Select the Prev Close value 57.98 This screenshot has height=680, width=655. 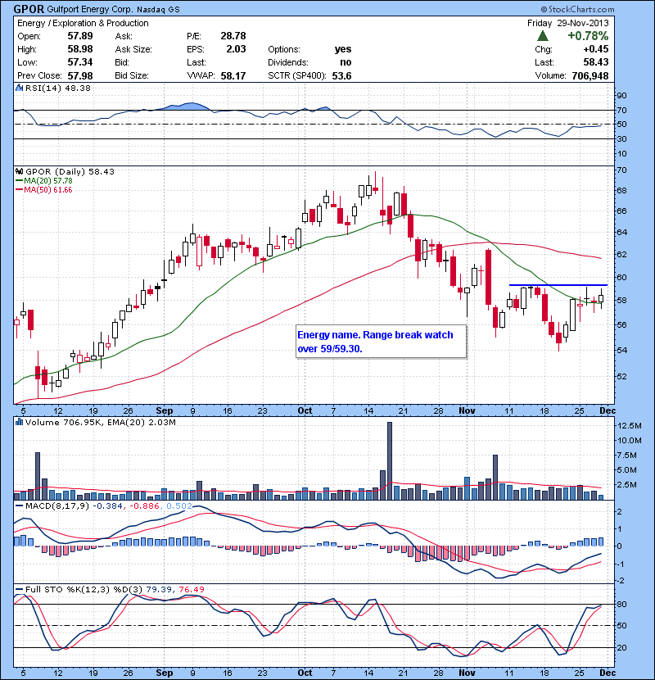80,75
